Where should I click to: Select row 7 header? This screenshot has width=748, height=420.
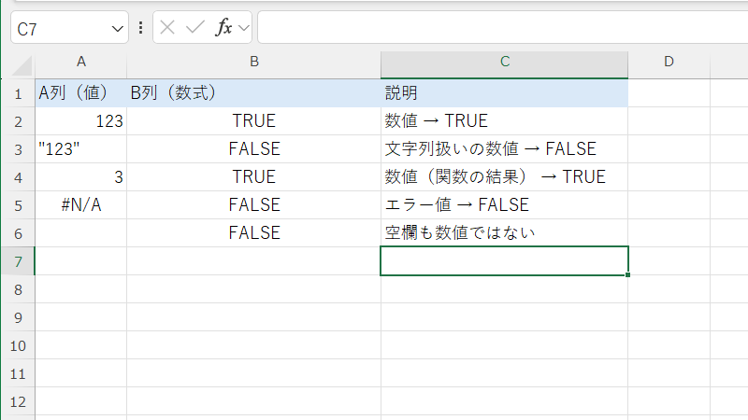pyautogui.click(x=17, y=261)
